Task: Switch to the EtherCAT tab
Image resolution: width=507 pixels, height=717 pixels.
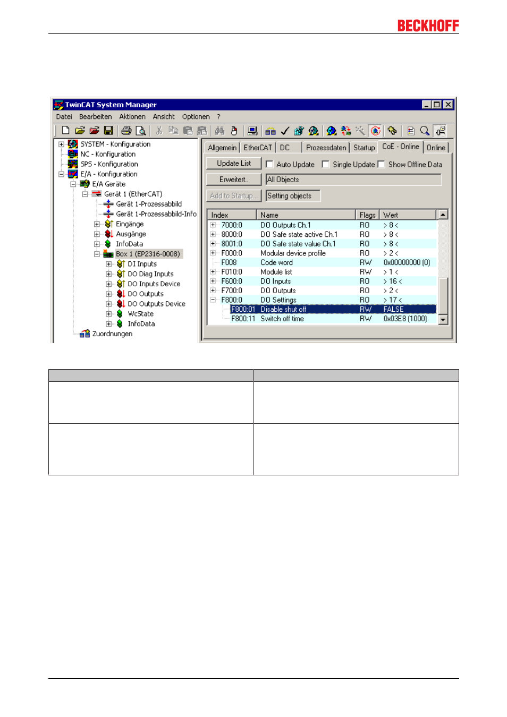Action: (258, 148)
